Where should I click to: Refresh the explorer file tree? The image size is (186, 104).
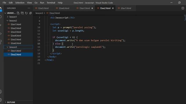(x=26, y=13)
